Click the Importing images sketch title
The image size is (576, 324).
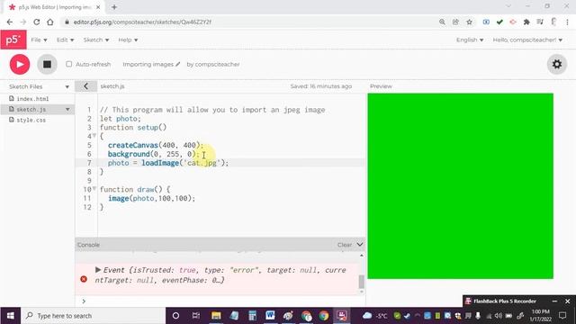coord(148,64)
